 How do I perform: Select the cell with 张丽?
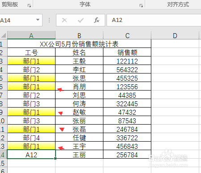point(79,121)
